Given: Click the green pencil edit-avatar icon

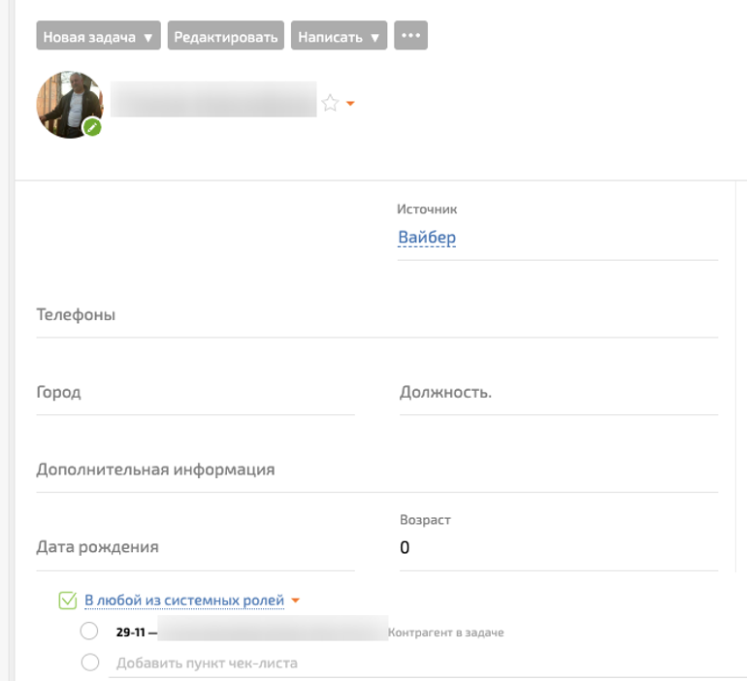Looking at the screenshot, I should pos(92,127).
